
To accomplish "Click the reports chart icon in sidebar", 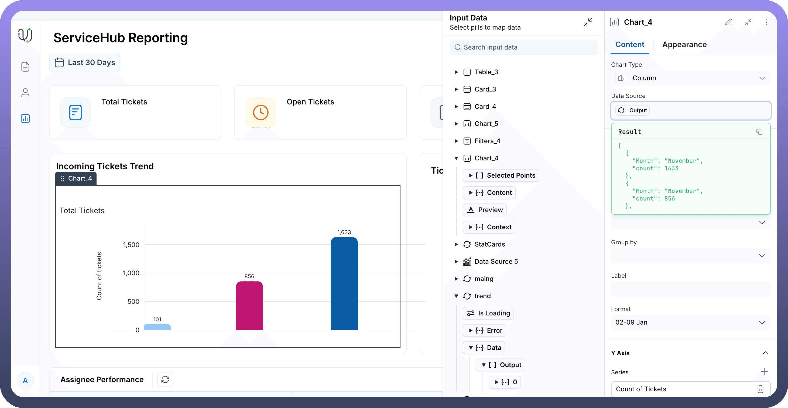I will (x=25, y=118).
